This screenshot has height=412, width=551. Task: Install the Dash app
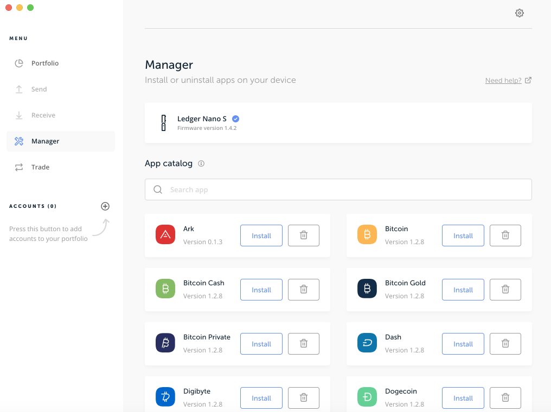(x=463, y=344)
